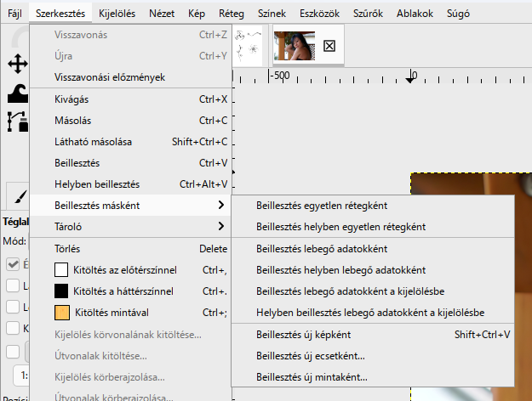The image size is (532, 401).
Task: Expand the Tároló submenu
Action: click(x=130, y=226)
